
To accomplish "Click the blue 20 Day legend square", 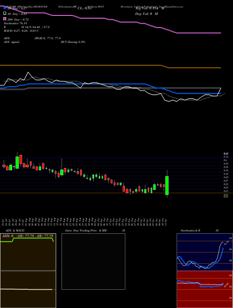I will coord(5,8).
